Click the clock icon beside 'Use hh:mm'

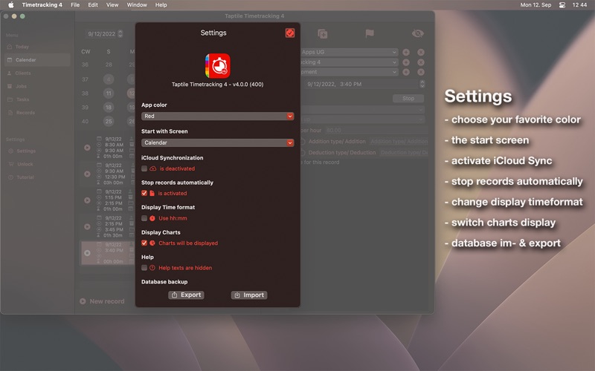(x=152, y=218)
